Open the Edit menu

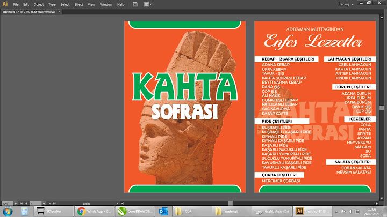coord(26,4)
